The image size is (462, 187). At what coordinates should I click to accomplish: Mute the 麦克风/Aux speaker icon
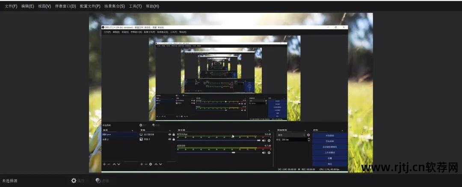point(264,140)
